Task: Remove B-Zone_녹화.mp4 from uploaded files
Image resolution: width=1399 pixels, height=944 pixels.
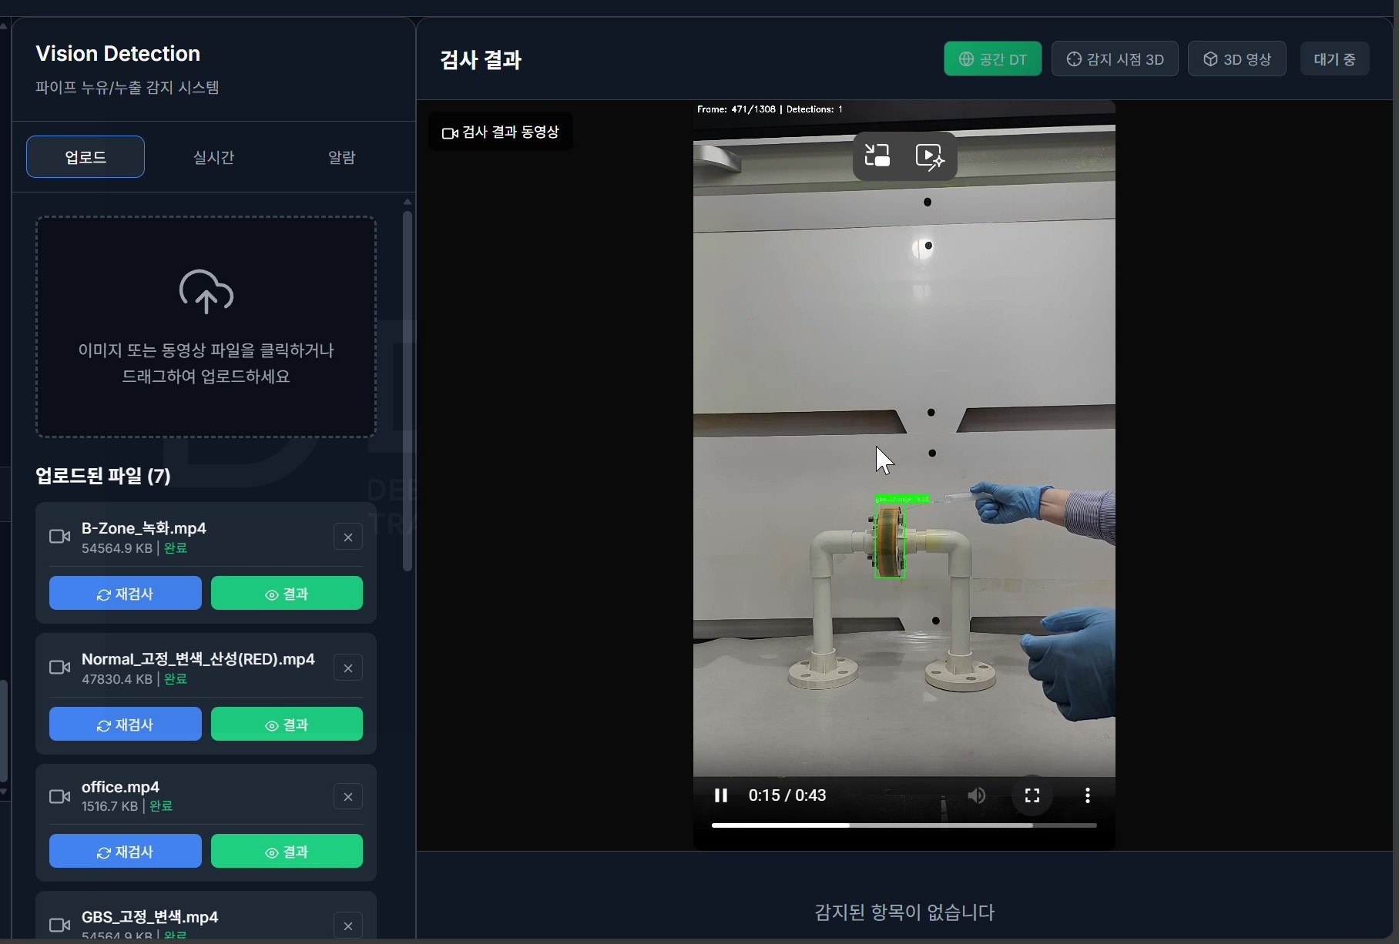Action: point(348,537)
